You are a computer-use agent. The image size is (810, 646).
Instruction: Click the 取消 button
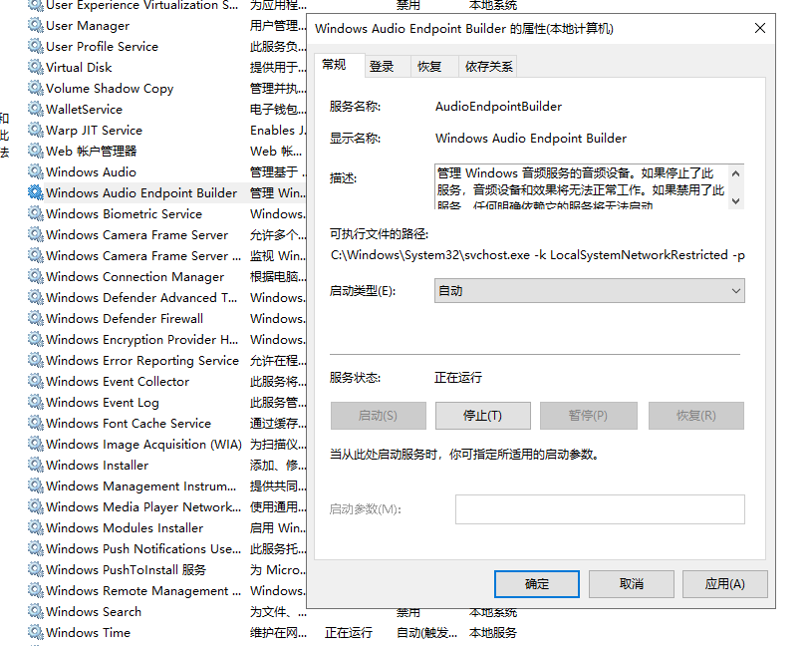tap(631, 583)
